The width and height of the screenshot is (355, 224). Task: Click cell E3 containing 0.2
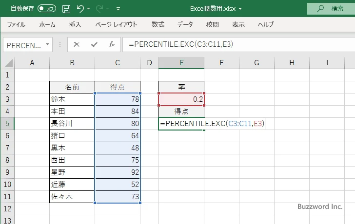click(181, 99)
